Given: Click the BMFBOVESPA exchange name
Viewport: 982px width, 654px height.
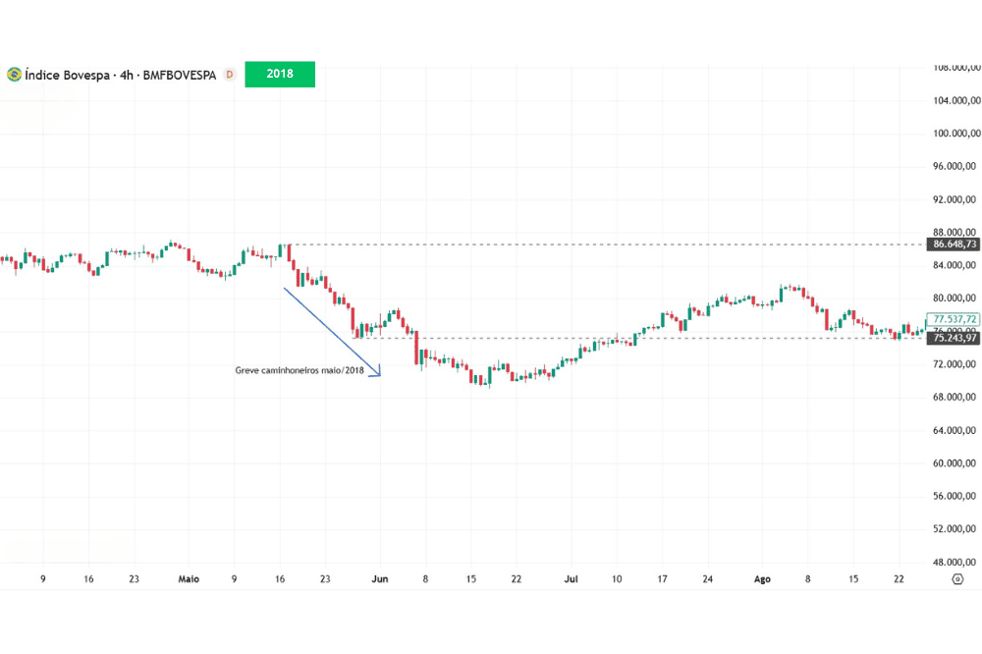Looking at the screenshot, I should 180,75.
